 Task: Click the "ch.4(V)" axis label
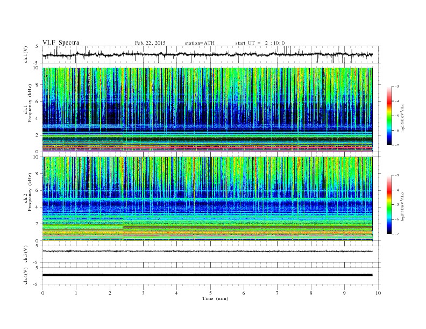pos(26,276)
